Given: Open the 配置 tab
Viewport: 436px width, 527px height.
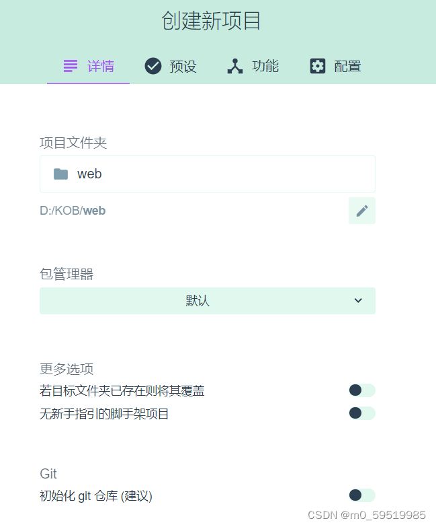Looking at the screenshot, I should [x=335, y=66].
